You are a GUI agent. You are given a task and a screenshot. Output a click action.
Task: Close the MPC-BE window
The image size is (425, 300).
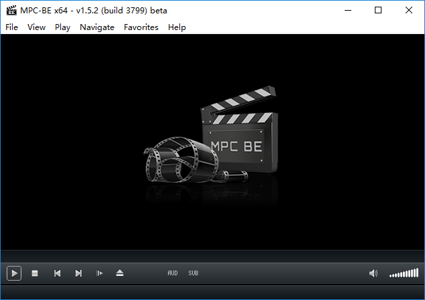coord(409,10)
